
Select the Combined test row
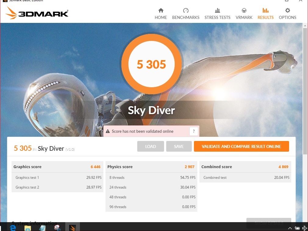[x=245, y=178]
